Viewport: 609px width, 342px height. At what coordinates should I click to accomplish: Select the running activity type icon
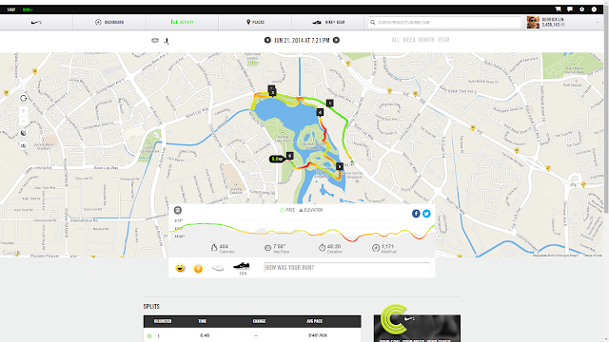point(167,40)
